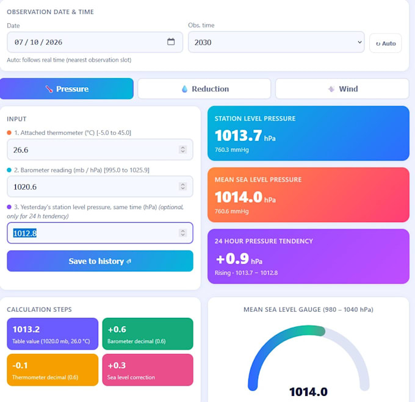Image resolution: width=415 pixels, height=402 pixels.
Task: Click the enter-key icon on Save to history
Action: pos(129,261)
